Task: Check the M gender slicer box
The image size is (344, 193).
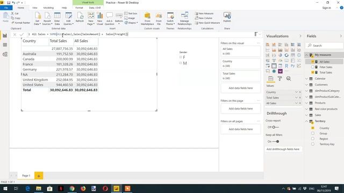Action: pos(181,63)
